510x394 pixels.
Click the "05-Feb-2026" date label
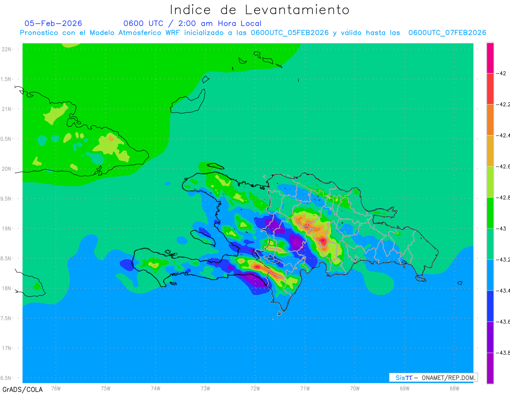[x=54, y=23]
